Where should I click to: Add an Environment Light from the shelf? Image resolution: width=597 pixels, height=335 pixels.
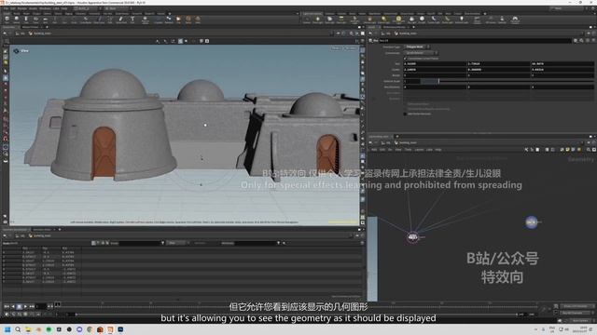[x=398, y=20]
